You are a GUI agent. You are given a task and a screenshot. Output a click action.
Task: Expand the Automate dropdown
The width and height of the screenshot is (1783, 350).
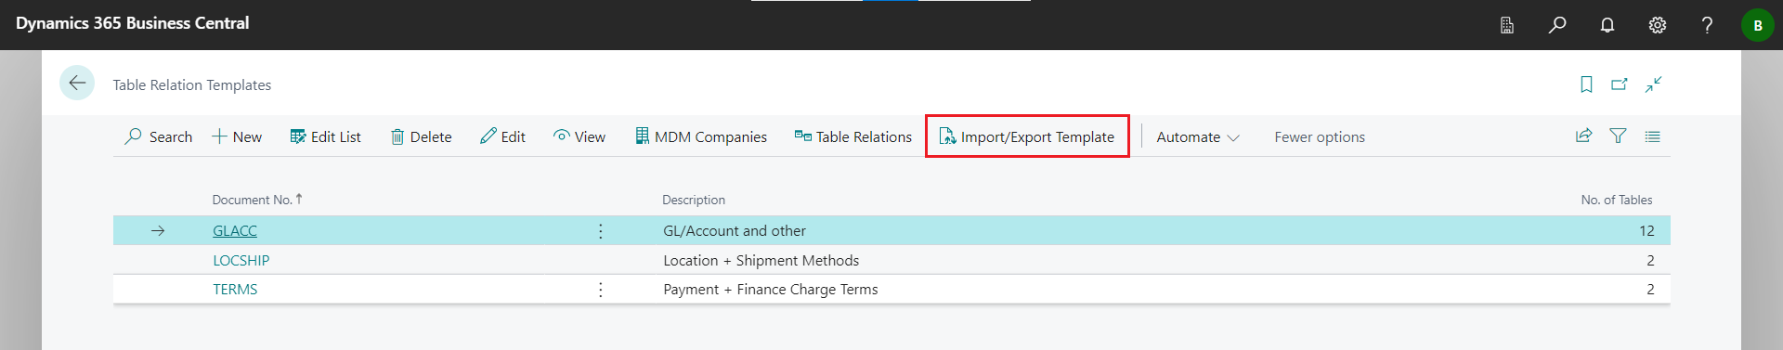(1198, 136)
